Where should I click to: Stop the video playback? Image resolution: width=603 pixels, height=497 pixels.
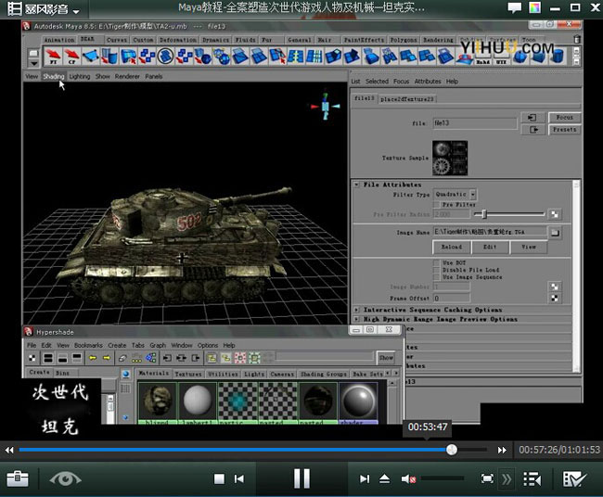click(219, 479)
